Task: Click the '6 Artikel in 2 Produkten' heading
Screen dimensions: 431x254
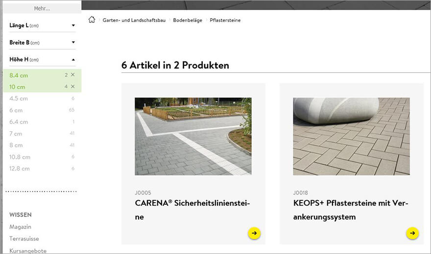Action: pos(175,65)
